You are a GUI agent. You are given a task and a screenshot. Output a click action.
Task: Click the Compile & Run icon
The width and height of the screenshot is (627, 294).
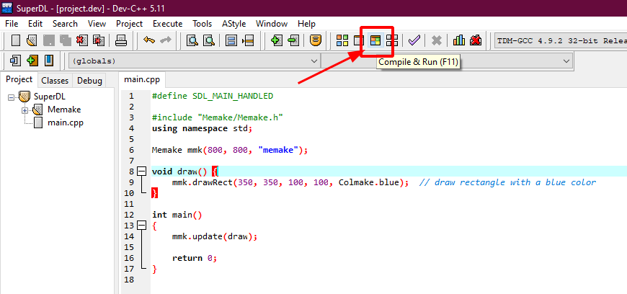(x=375, y=40)
